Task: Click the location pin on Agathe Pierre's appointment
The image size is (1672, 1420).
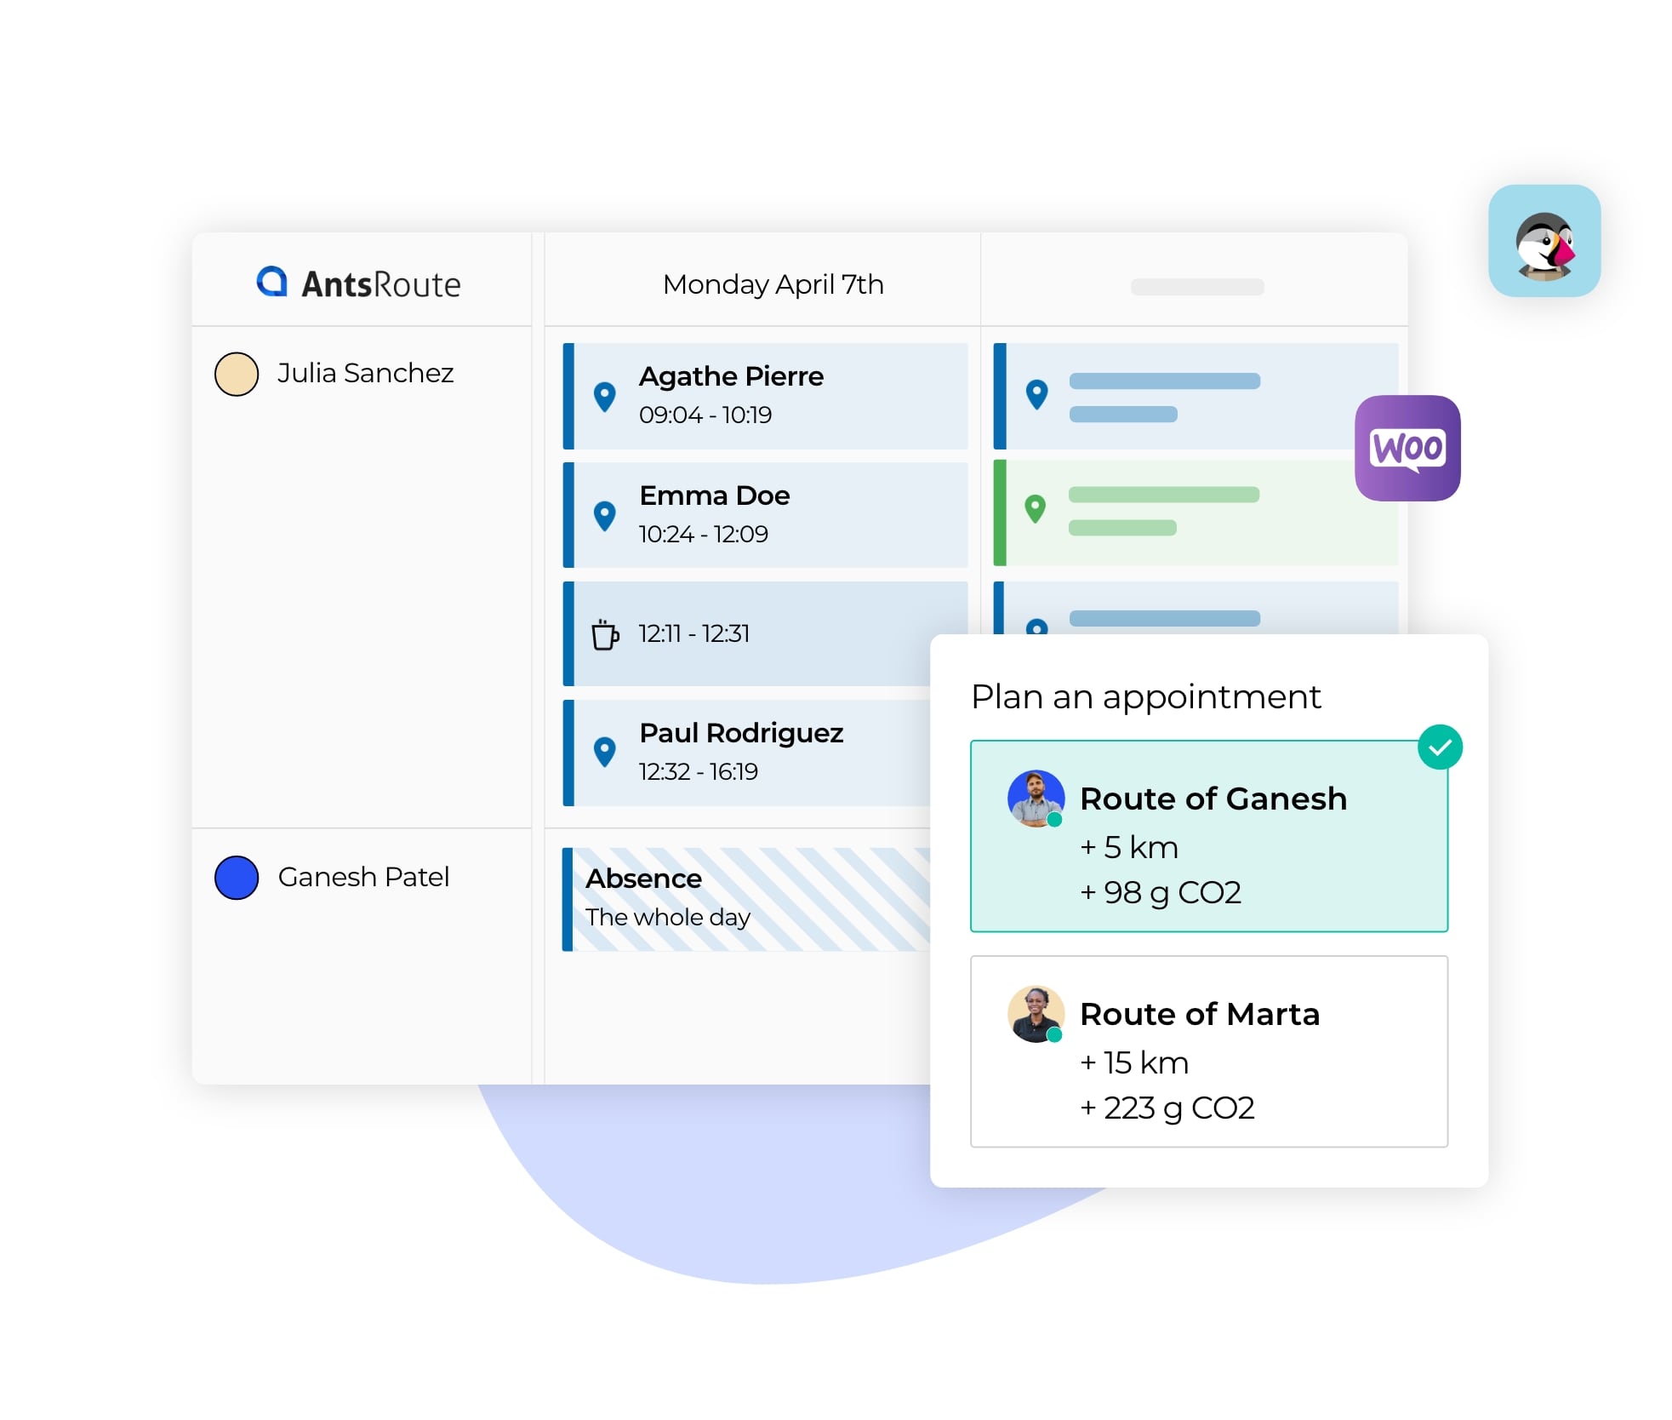Action: tap(605, 395)
